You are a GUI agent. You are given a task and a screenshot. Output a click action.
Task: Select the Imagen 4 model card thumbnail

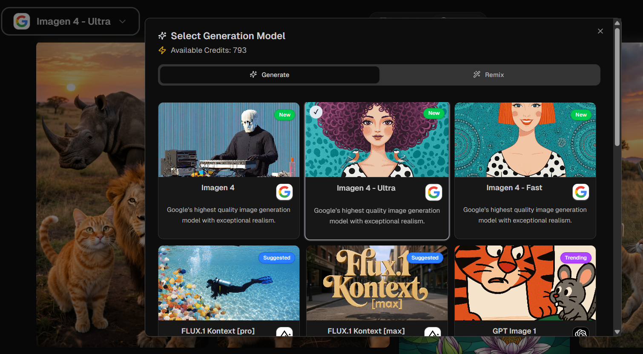click(x=229, y=140)
